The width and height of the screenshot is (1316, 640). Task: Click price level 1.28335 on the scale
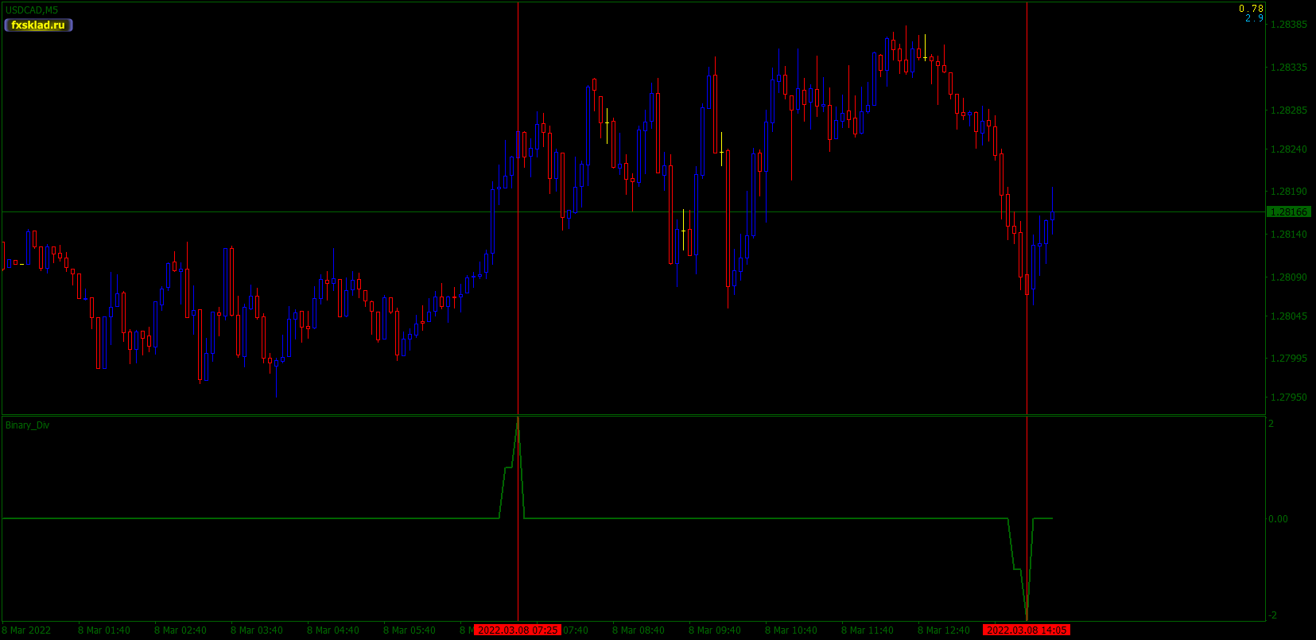pyautogui.click(x=1289, y=68)
